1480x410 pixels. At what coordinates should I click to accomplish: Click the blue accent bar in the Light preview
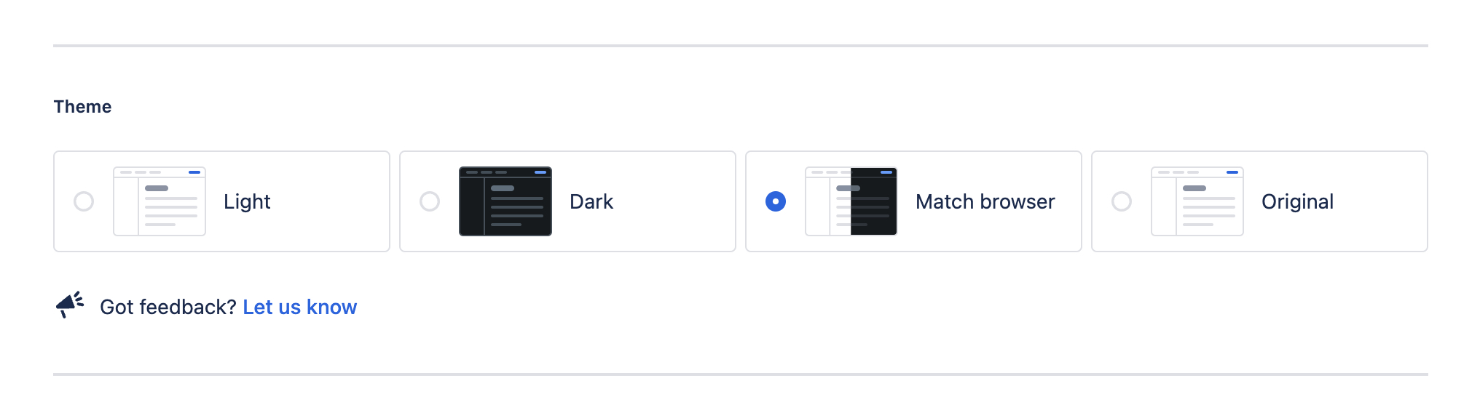(194, 172)
